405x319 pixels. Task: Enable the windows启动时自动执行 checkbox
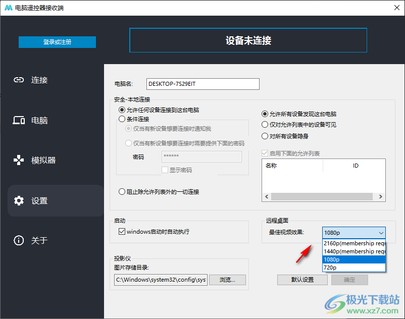coord(122,232)
